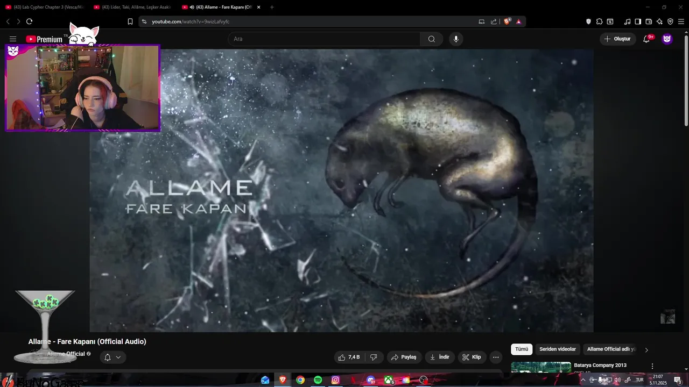Open the media control music note
Image resolution: width=689 pixels, height=387 pixels.
pyautogui.click(x=627, y=21)
